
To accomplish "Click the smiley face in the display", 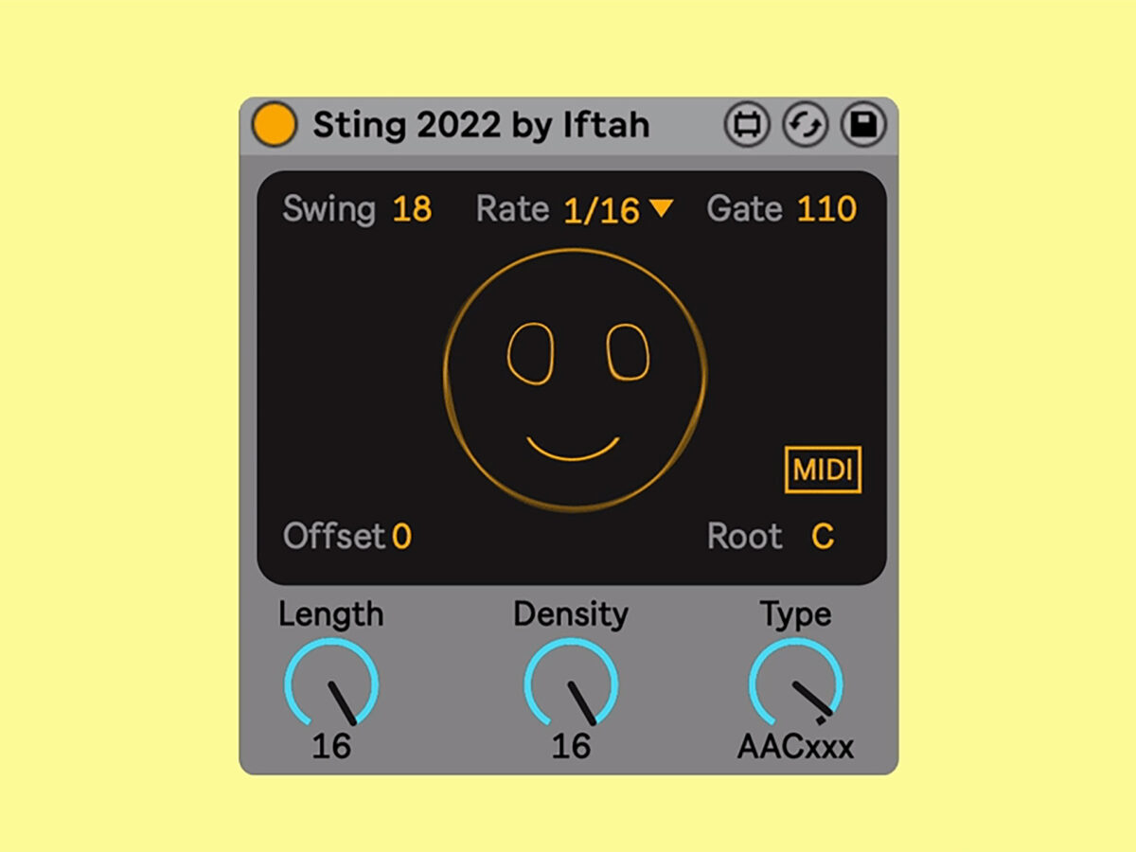I will [x=575, y=379].
